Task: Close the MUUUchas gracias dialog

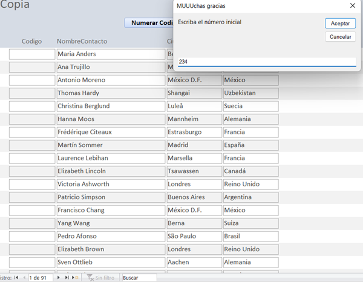Action: [353, 5]
